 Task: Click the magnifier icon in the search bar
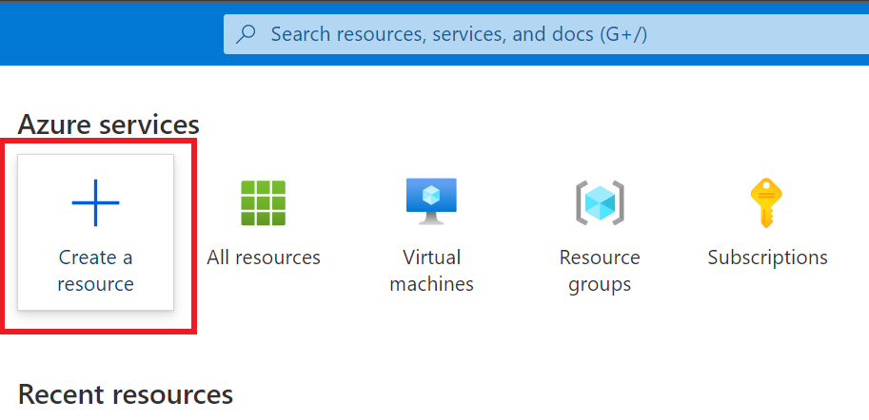pos(247,34)
